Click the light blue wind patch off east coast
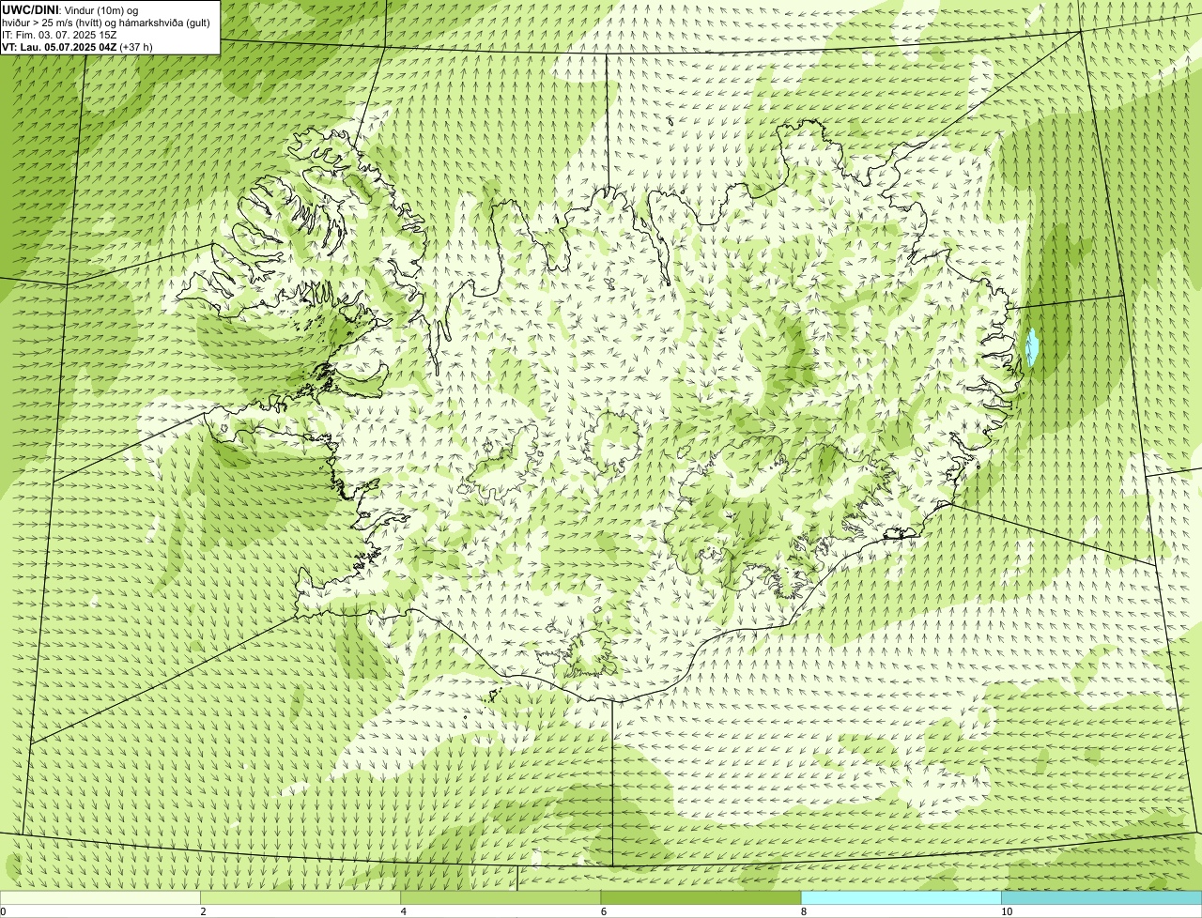The image size is (1202, 918). point(1032,347)
